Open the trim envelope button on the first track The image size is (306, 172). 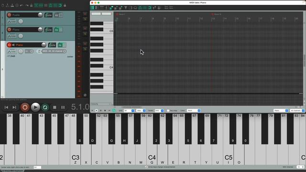(x=11, y=21)
